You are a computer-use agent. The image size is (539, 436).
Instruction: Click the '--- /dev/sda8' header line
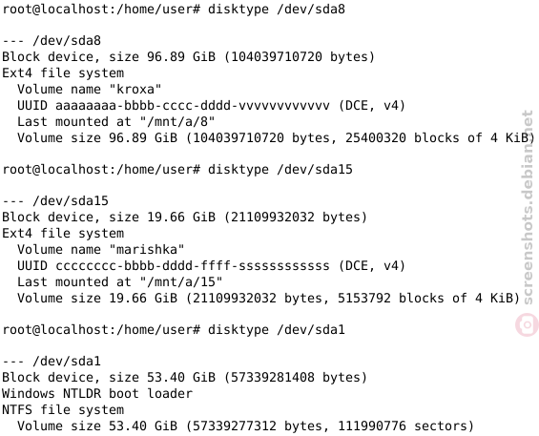pos(52,41)
